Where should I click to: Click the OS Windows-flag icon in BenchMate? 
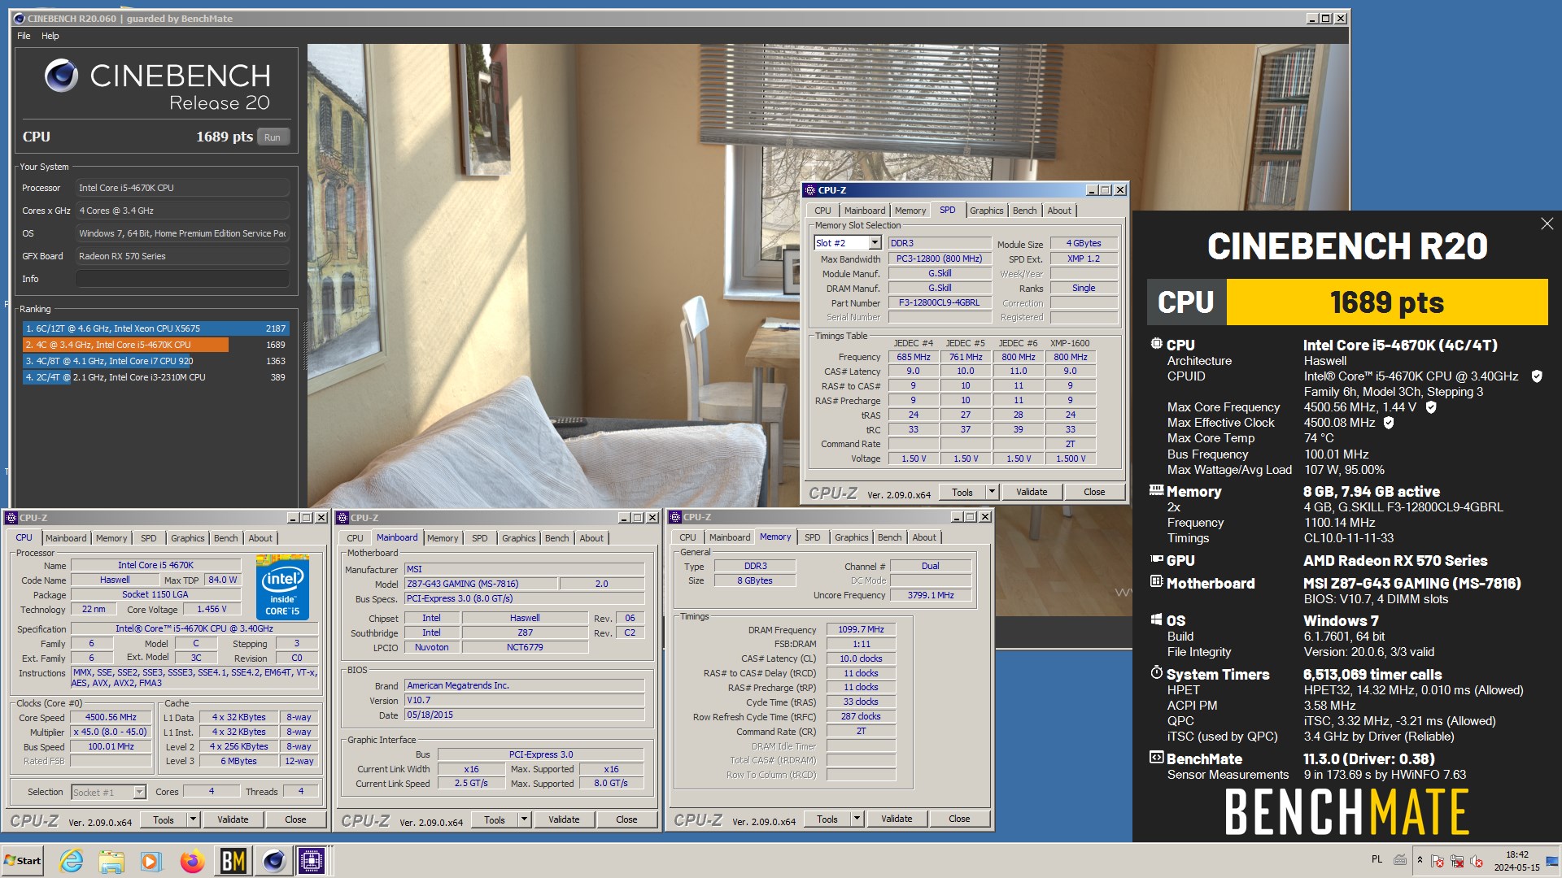tap(1156, 619)
